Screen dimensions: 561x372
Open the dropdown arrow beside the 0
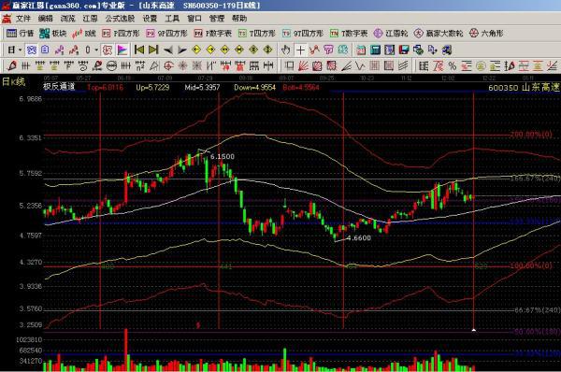[96, 50]
